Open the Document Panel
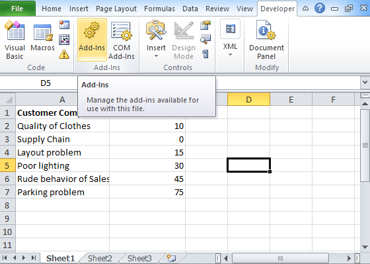 pyautogui.click(x=266, y=40)
